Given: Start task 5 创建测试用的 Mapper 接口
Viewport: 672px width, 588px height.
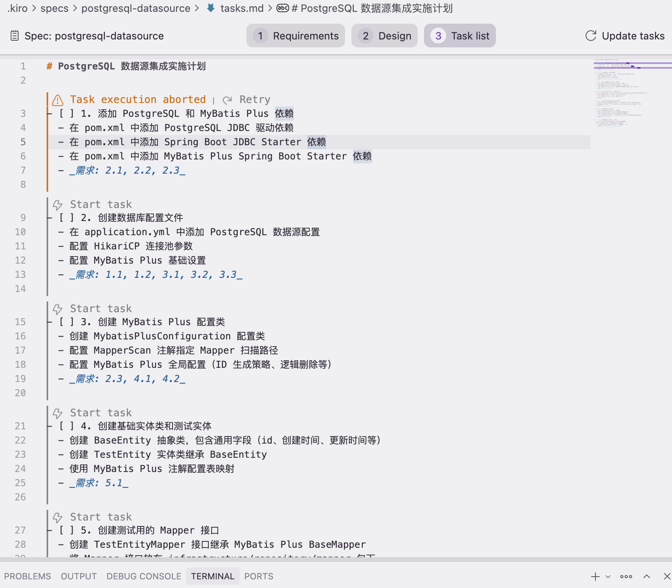Looking at the screenshot, I should pyautogui.click(x=101, y=517).
